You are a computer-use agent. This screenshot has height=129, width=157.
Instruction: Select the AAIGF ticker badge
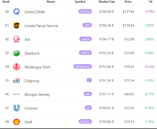tap(86, 39)
